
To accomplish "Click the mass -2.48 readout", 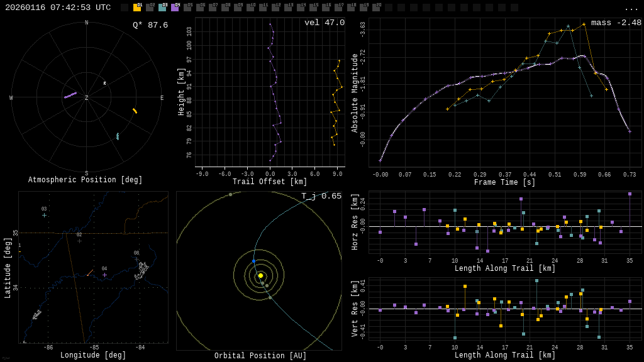I will coord(616,23).
